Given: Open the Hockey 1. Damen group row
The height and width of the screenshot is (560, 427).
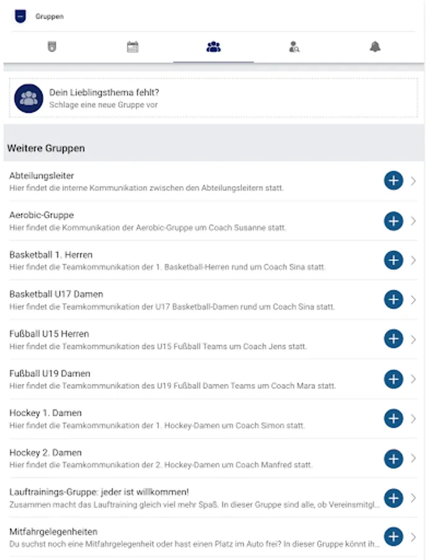Looking at the screenshot, I should point(186,418).
